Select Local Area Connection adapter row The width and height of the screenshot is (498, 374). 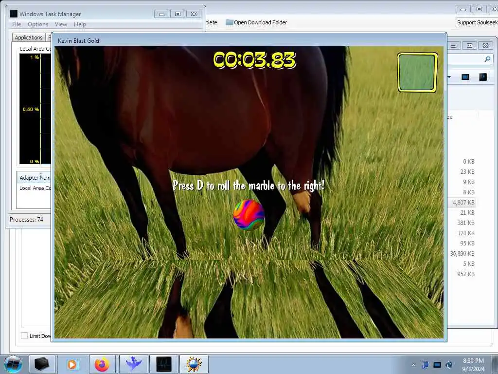(35, 188)
